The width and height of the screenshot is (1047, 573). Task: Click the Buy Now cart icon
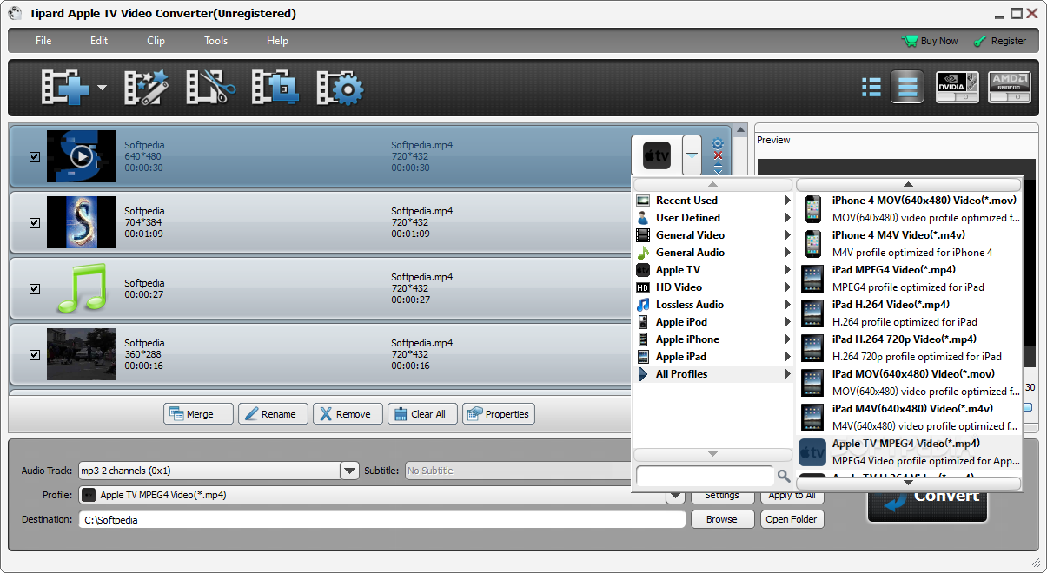pos(910,41)
